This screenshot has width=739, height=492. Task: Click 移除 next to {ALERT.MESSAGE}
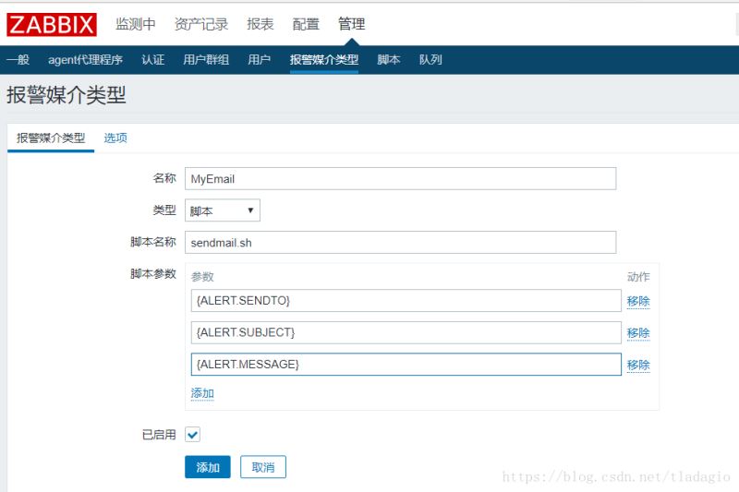tap(638, 365)
